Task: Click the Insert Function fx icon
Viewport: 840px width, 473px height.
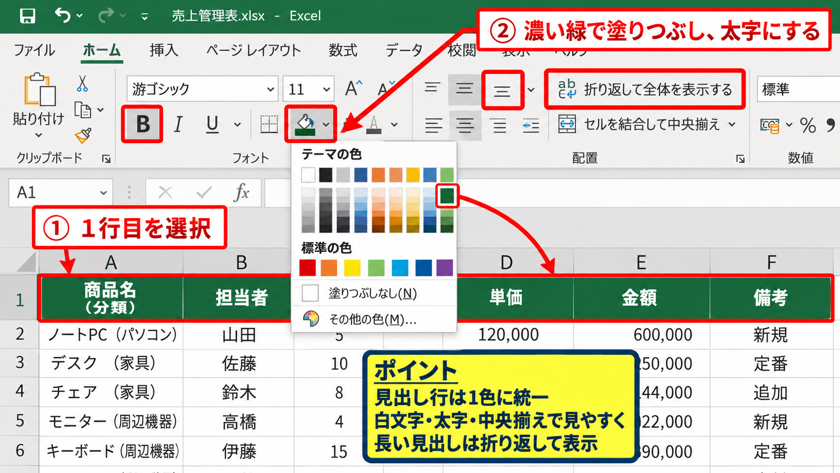Action: click(x=242, y=192)
